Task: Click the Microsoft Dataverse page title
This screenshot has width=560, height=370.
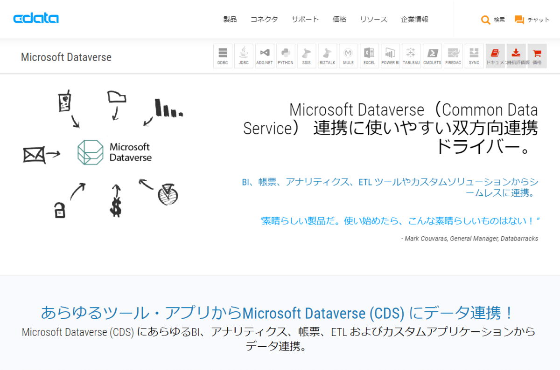Action: click(x=66, y=57)
